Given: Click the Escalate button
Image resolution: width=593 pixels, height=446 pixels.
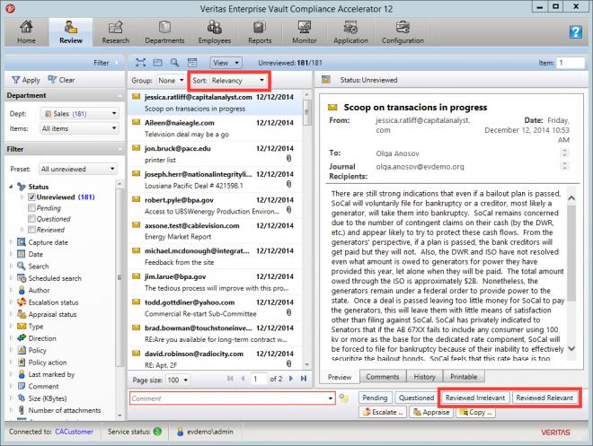Looking at the screenshot, I should pyautogui.click(x=383, y=412).
